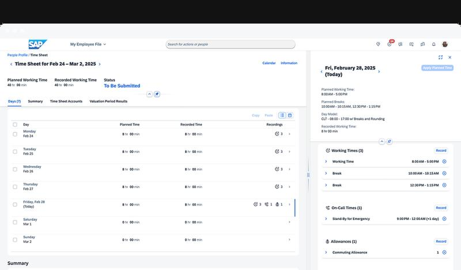Check the Sunday Mar 2 row checkbox

click(15, 240)
